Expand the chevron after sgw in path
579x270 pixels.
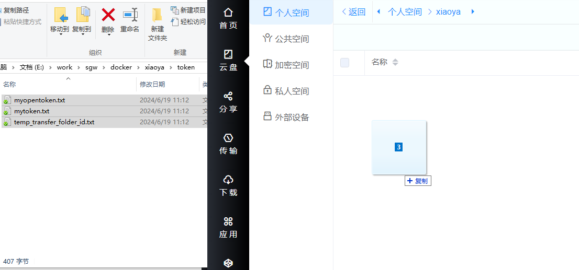[x=104, y=67]
